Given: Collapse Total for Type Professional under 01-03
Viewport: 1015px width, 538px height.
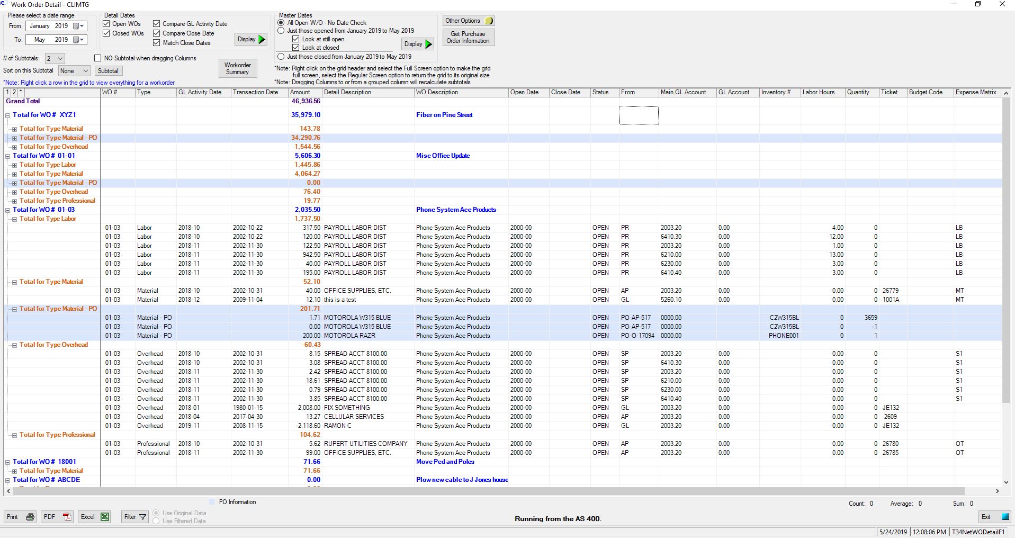Looking at the screenshot, I should (15, 435).
